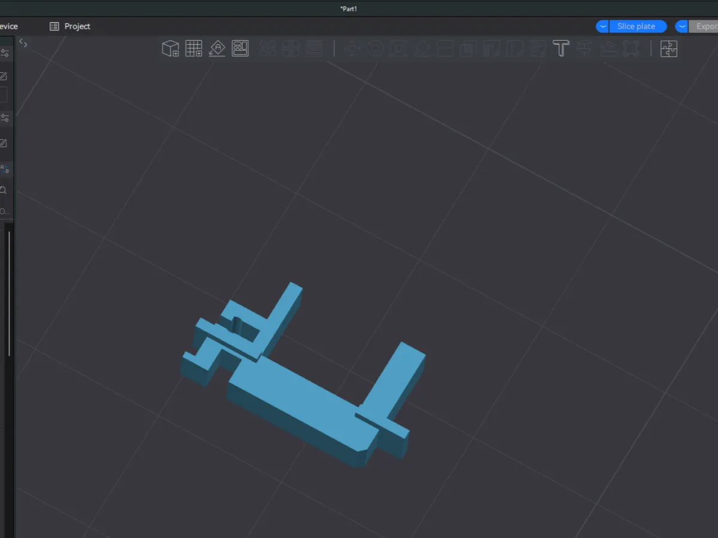Viewport: 718px width, 538px height.
Task: Auto orient the model
Action: tap(217, 48)
